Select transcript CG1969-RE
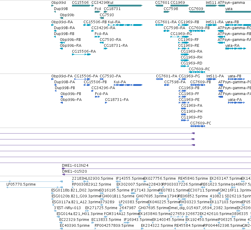The image size is (251, 230). pyautogui.click(x=184, y=49)
